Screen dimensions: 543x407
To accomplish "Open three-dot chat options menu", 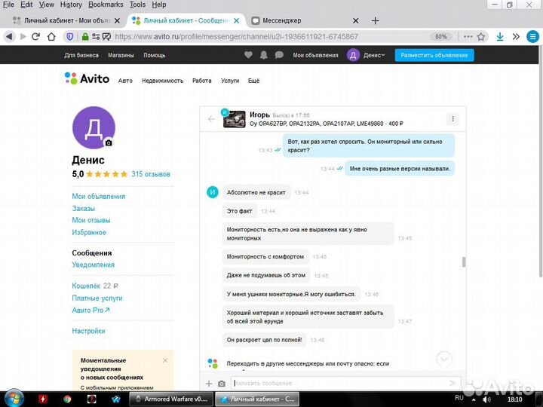I will (452, 119).
